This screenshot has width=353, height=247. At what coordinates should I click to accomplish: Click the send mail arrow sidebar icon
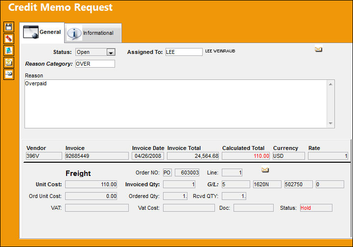pyautogui.click(x=9, y=74)
